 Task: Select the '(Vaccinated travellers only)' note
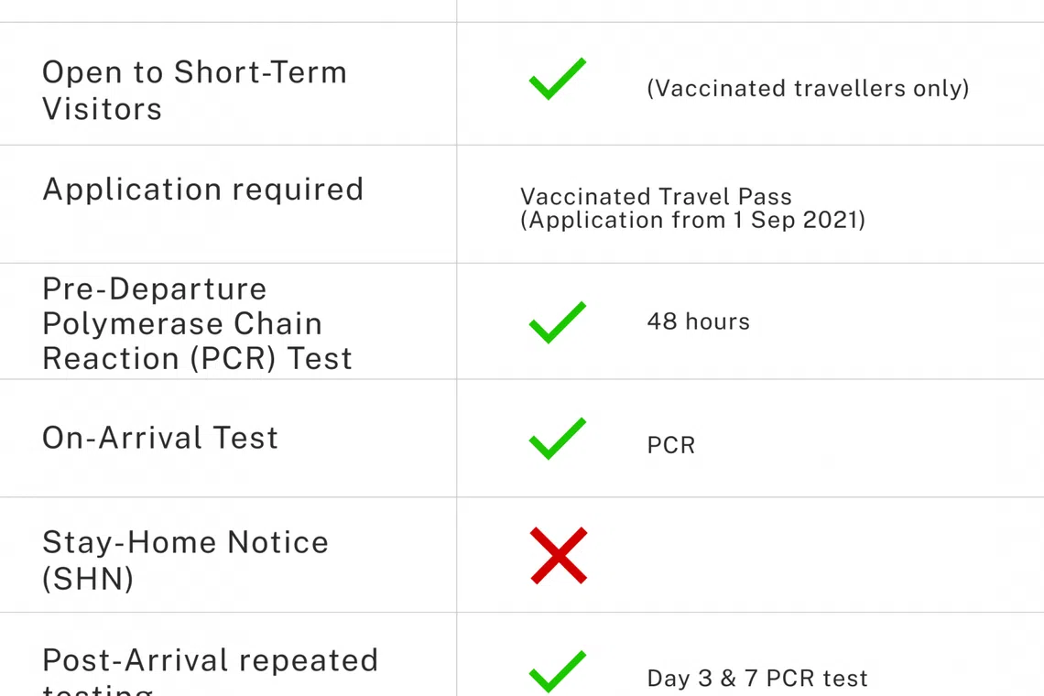807,89
